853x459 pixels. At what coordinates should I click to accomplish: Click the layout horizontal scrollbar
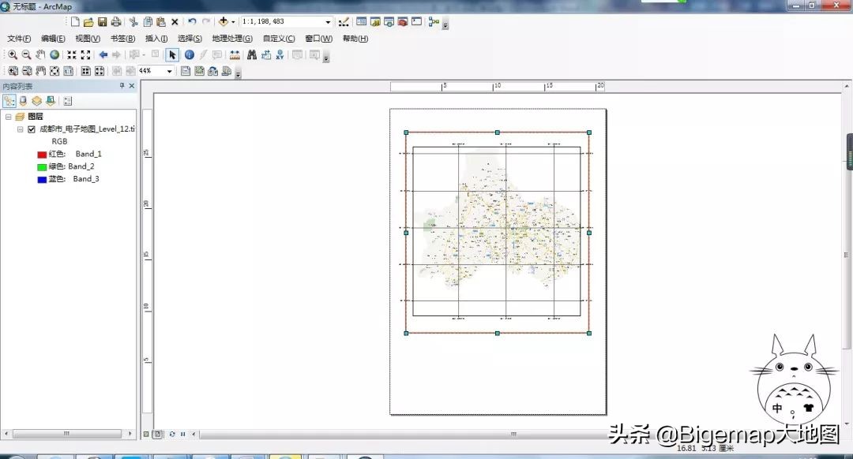click(x=513, y=434)
